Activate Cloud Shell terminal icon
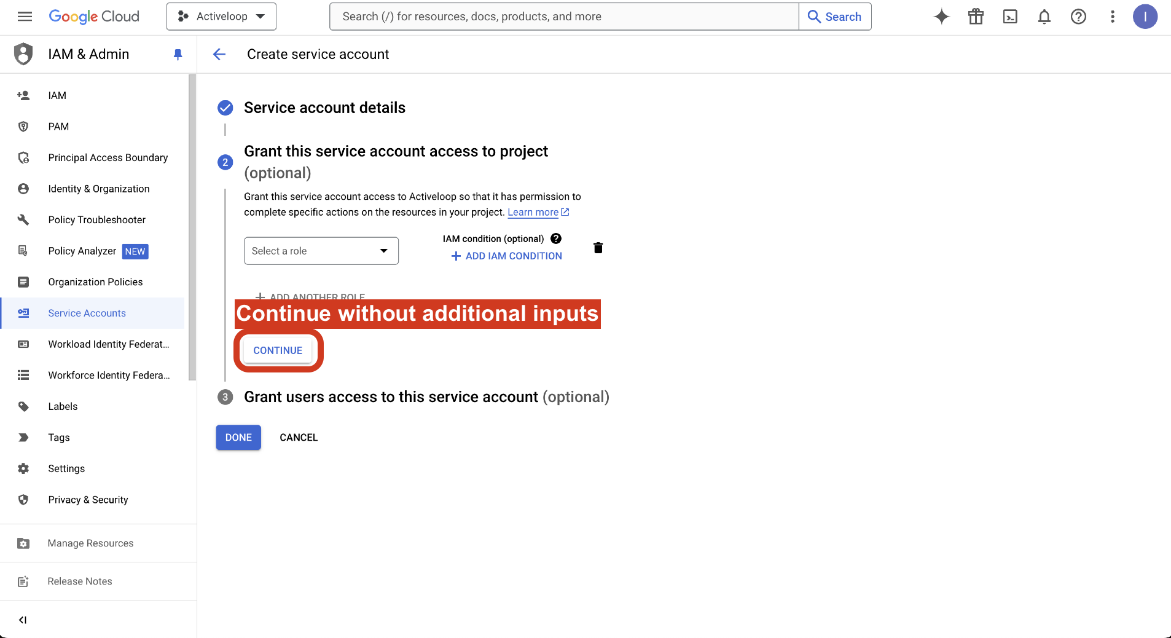 coord(1010,17)
